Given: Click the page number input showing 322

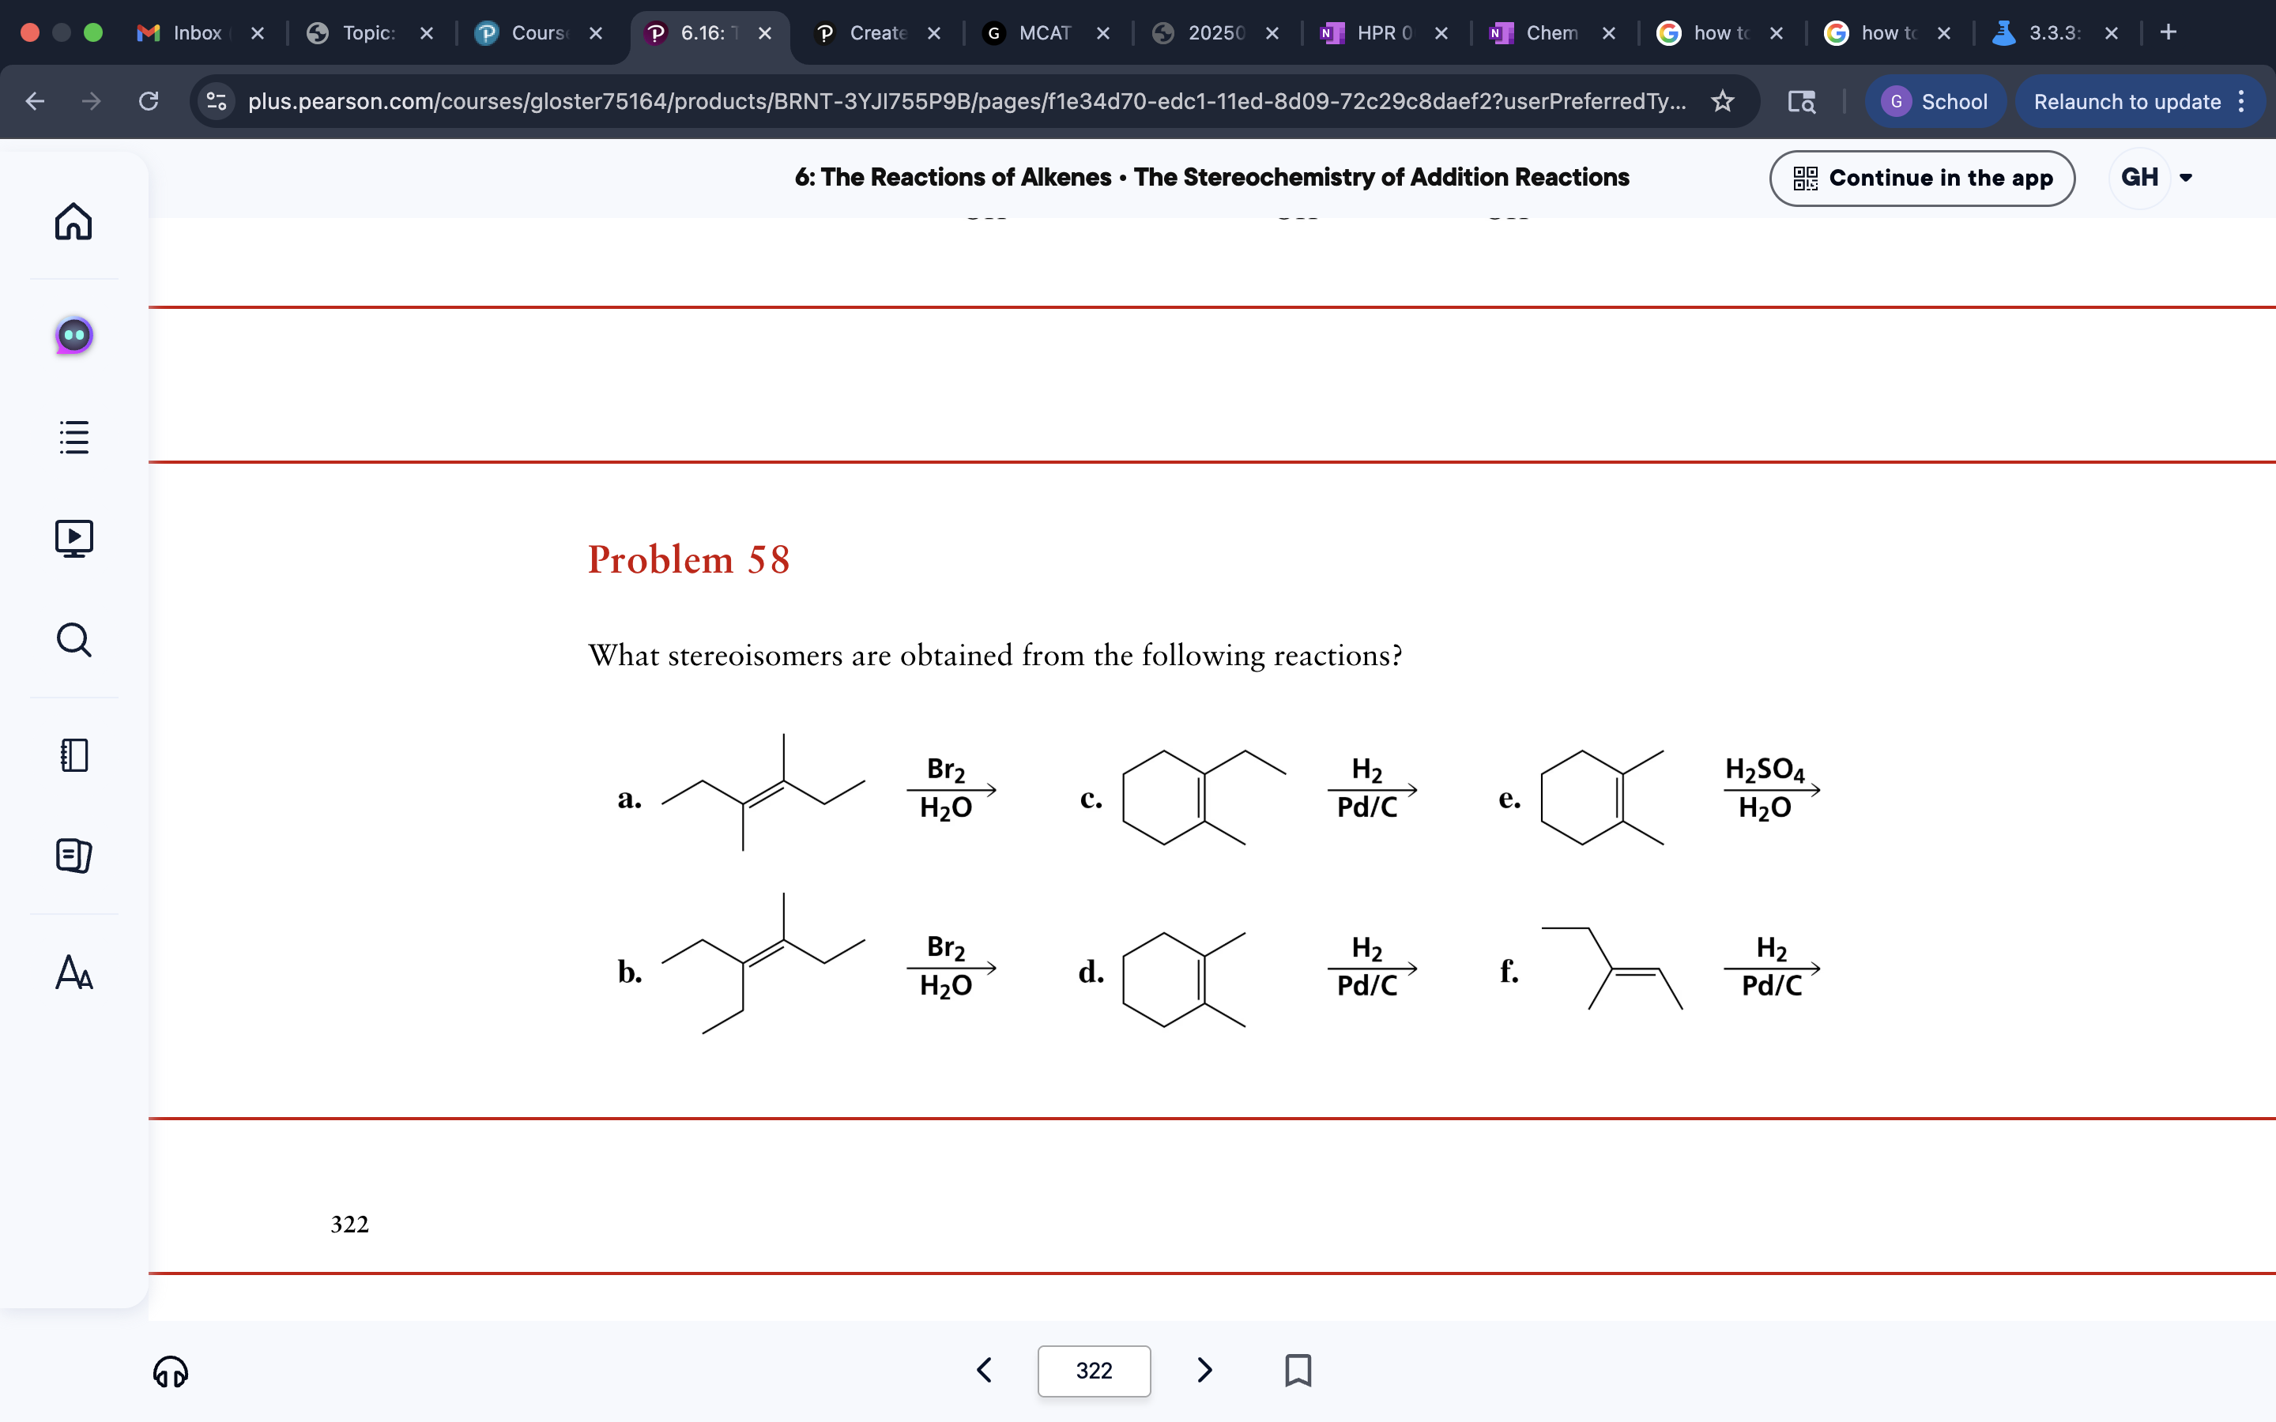Looking at the screenshot, I should click(1094, 1371).
